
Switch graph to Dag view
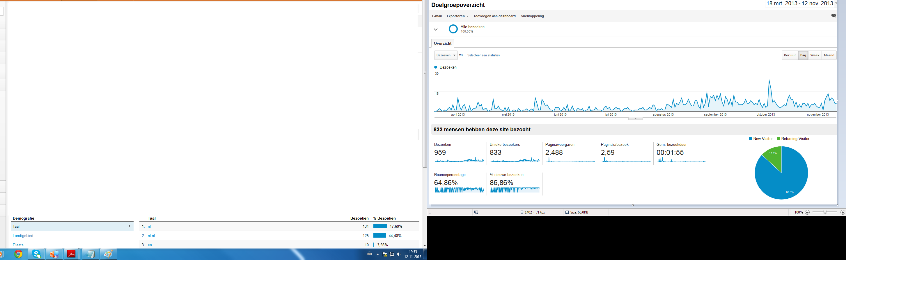coord(803,55)
